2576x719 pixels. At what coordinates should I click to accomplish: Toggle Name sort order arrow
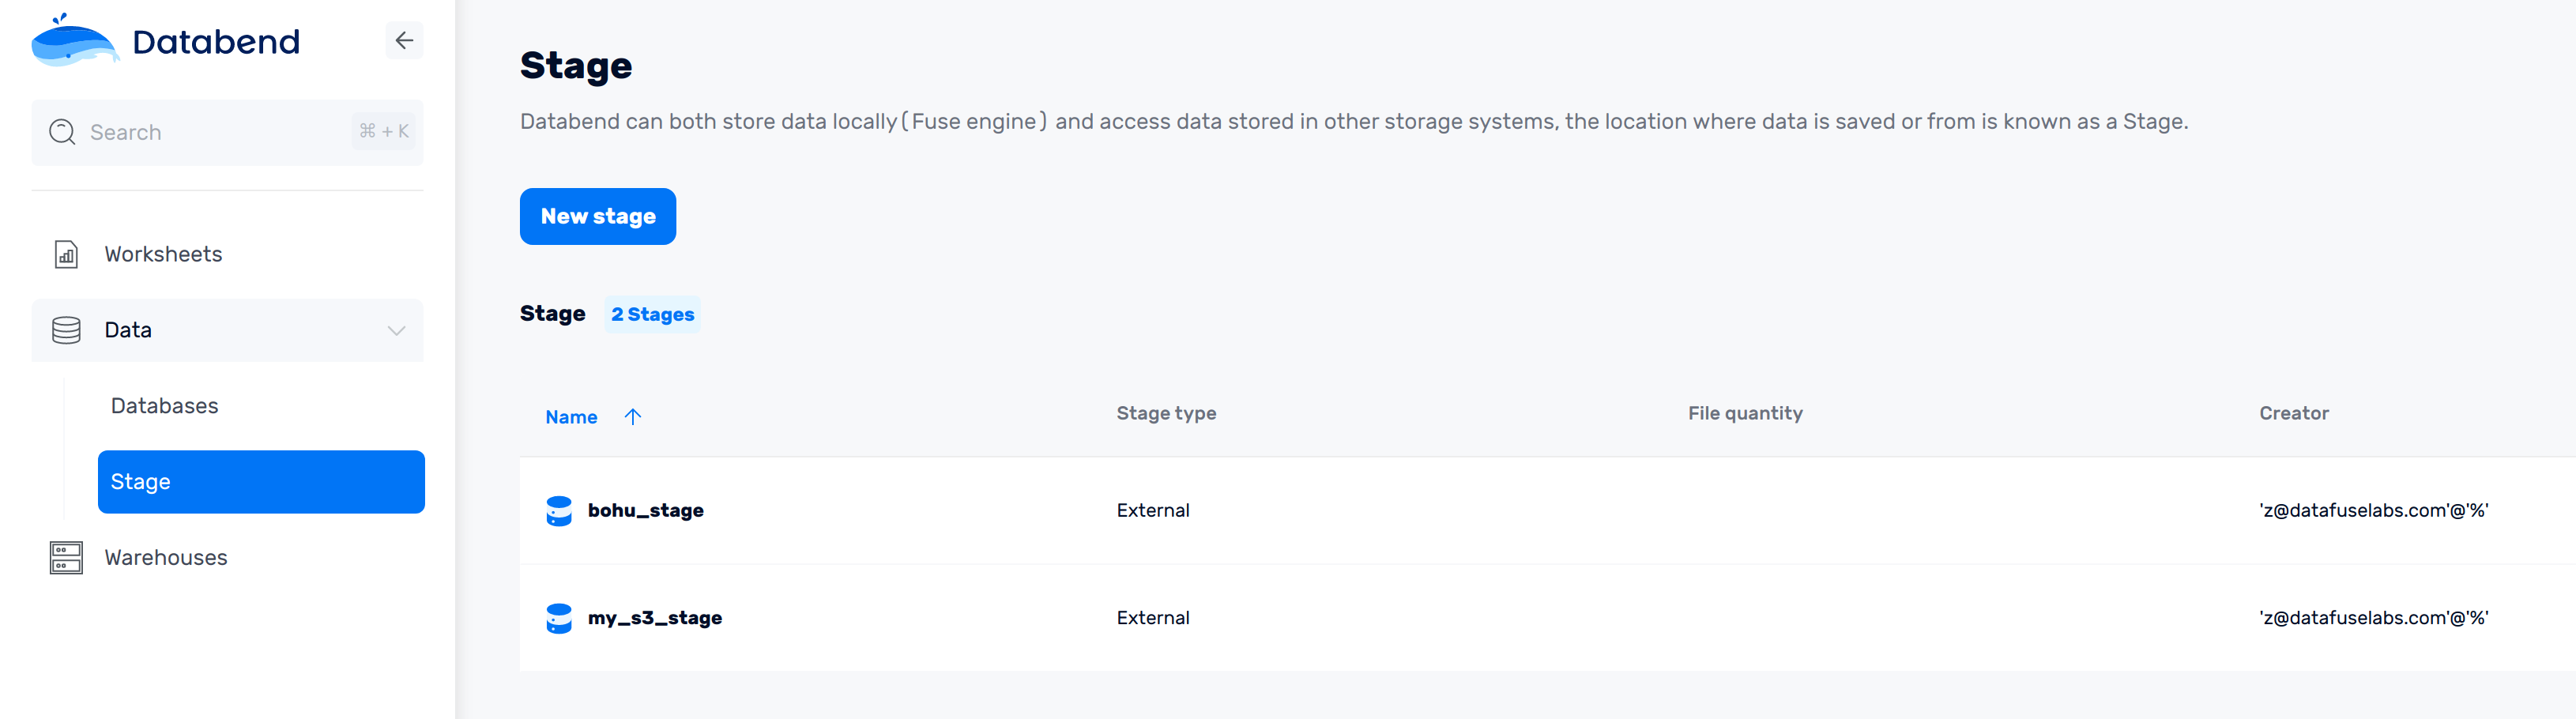click(x=633, y=417)
